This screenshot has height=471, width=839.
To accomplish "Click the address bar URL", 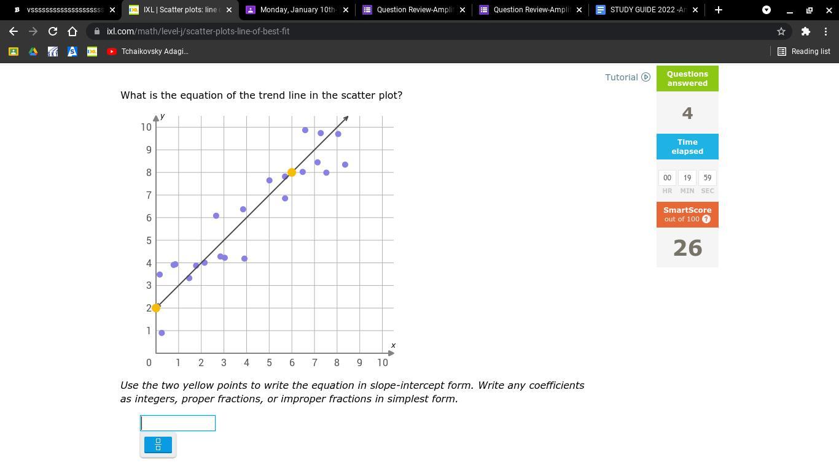I will [198, 31].
